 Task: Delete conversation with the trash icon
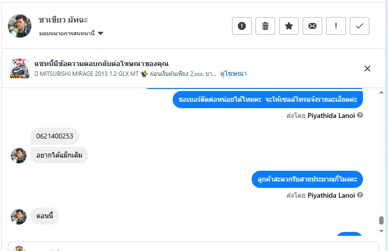pos(265,26)
